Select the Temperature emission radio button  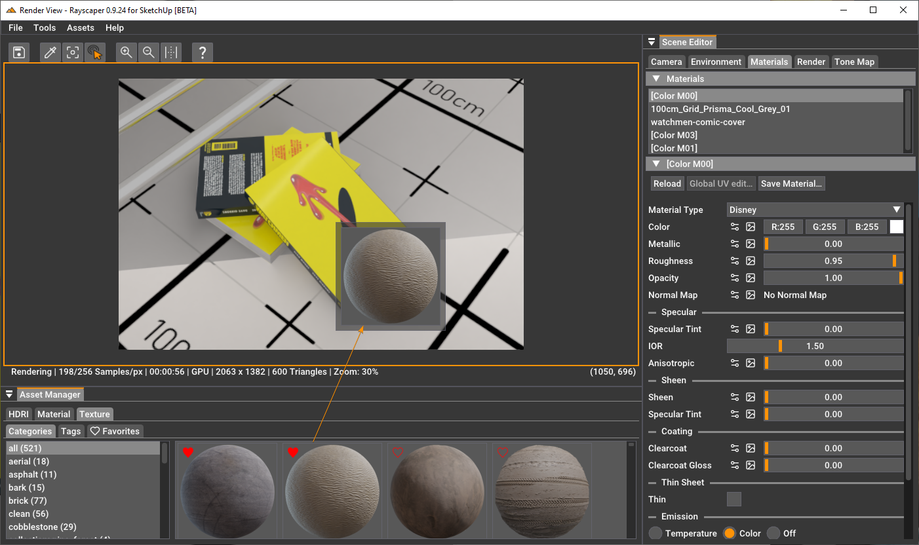(655, 533)
